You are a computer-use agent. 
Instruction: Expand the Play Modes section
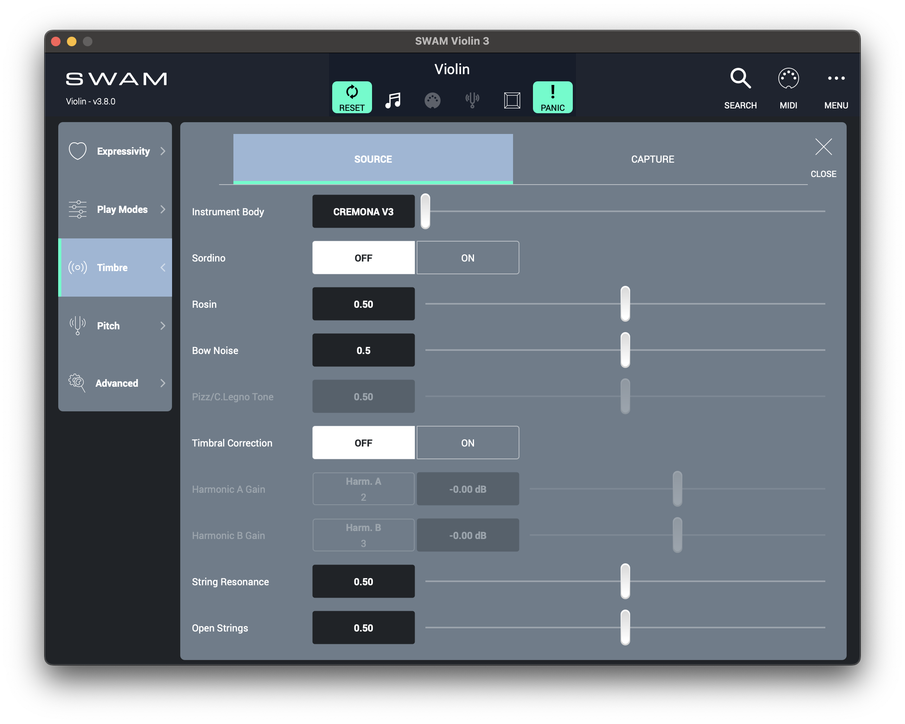point(115,209)
